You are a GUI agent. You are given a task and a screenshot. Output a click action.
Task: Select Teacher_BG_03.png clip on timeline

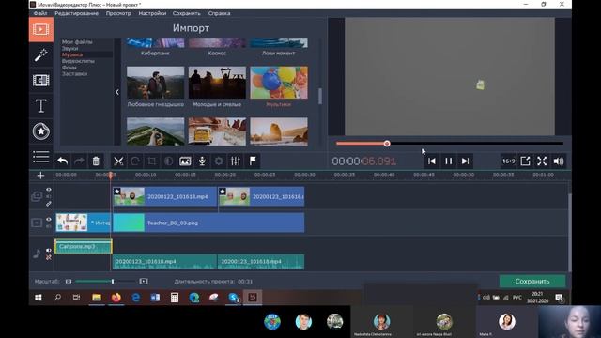pyautogui.click(x=208, y=223)
